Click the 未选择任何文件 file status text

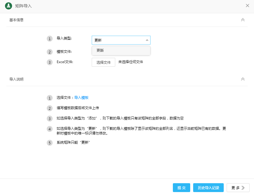[131, 62]
